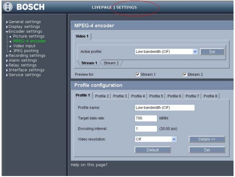Viewport: 235px width, 177px height.
Task: Select the Profile 8 tab
Action: point(210,96)
